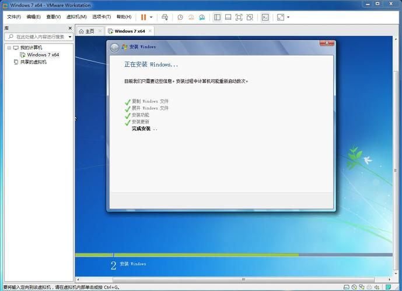Select 共享的虚拟机 in the library tree

click(x=33, y=62)
